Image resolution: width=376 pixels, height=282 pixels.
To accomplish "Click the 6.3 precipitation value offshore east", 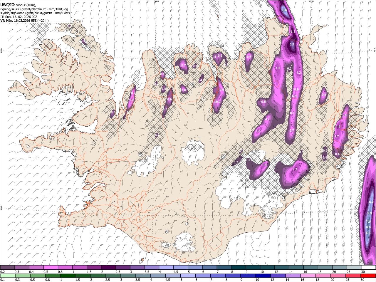I will pyautogui.click(x=368, y=233).
